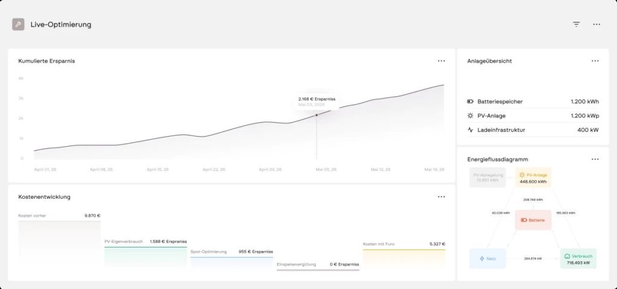
Task: Click the April 29 axis label
Action: (271, 169)
